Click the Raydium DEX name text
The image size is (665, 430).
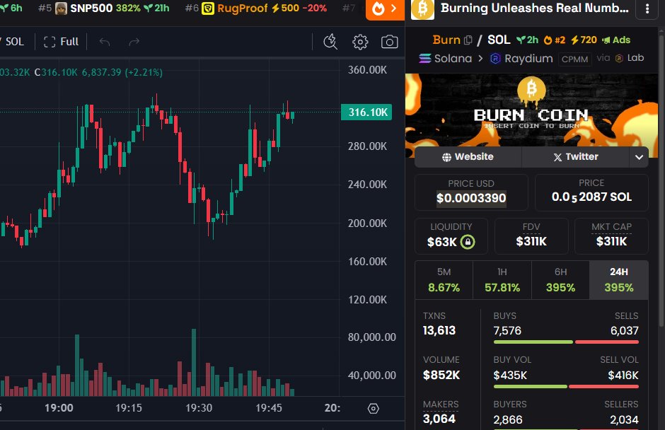528,59
